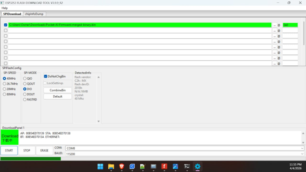Toggle the DoNotChgBin checkbox
Viewport: 306px width, 172px height.
point(45,76)
